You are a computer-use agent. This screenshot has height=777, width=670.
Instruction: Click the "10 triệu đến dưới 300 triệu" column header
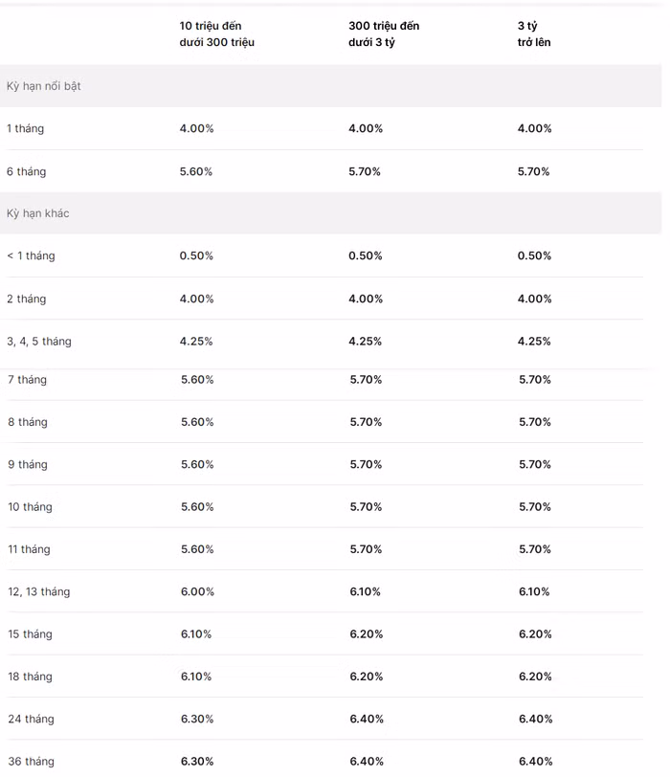coord(217,33)
